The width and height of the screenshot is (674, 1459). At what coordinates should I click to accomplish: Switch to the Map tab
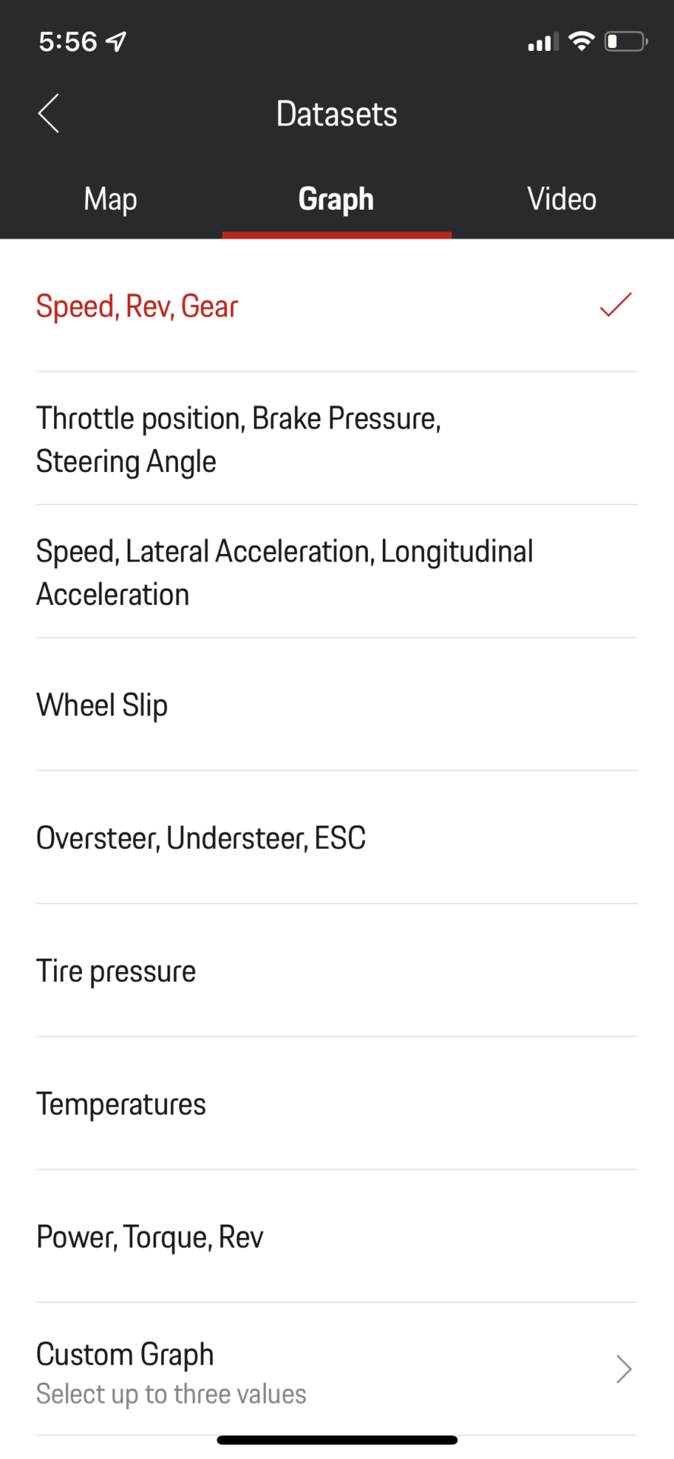coord(111,199)
